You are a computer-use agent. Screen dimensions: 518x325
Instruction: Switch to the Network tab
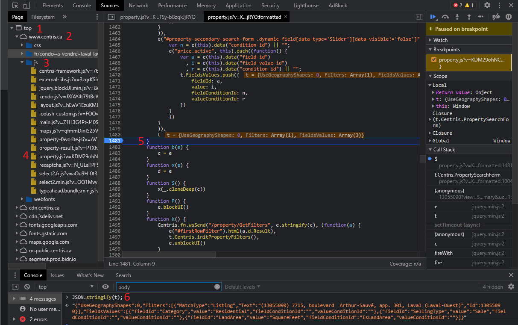[x=138, y=6]
